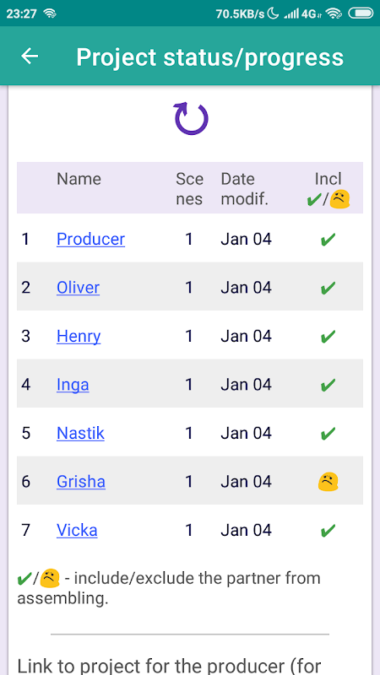Open the Producer link

tap(91, 239)
